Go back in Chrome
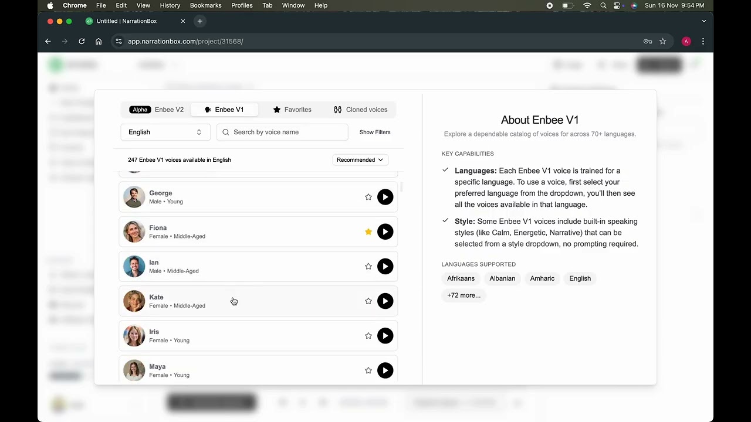 [48, 41]
